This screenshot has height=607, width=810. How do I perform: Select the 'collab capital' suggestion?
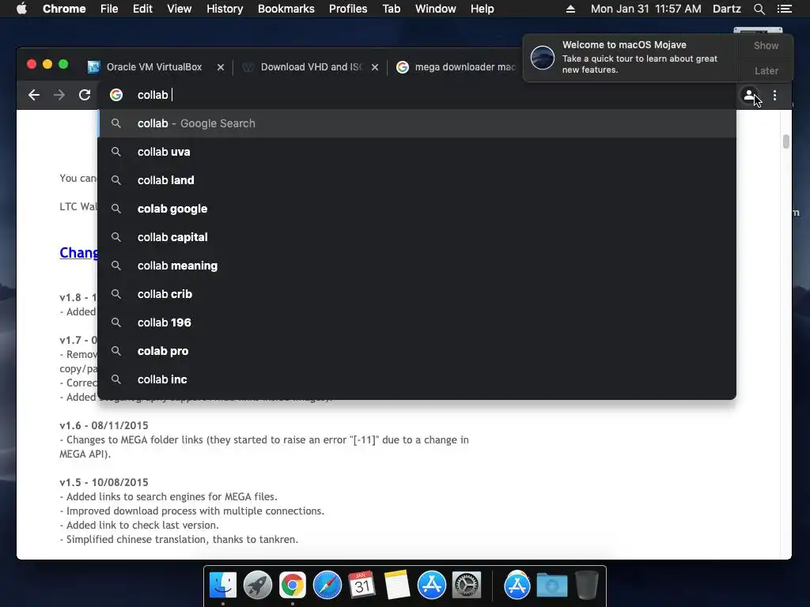click(417, 237)
